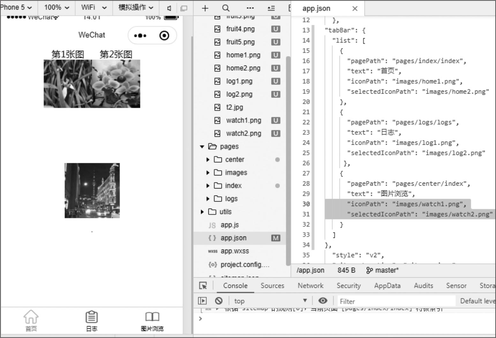Image resolution: width=496 pixels, height=338 pixels.
Task: Switch to the Sensor tab
Action: click(x=456, y=286)
